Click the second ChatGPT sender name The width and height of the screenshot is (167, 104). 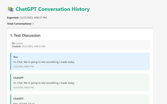pyautogui.click(x=18, y=99)
